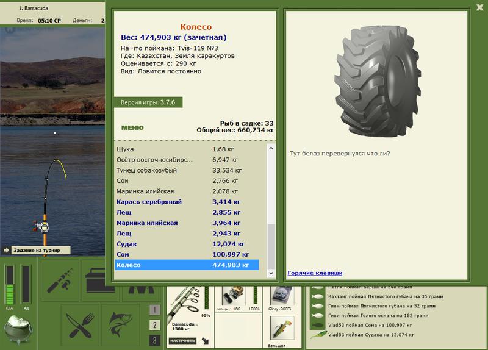Switch to rod slot 1
The height and width of the screenshot is (350, 488).
[155, 310]
